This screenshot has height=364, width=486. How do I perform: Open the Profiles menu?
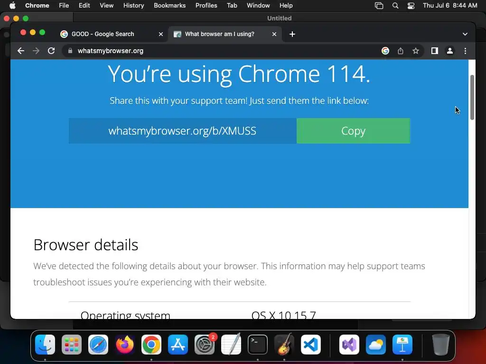coord(206,6)
